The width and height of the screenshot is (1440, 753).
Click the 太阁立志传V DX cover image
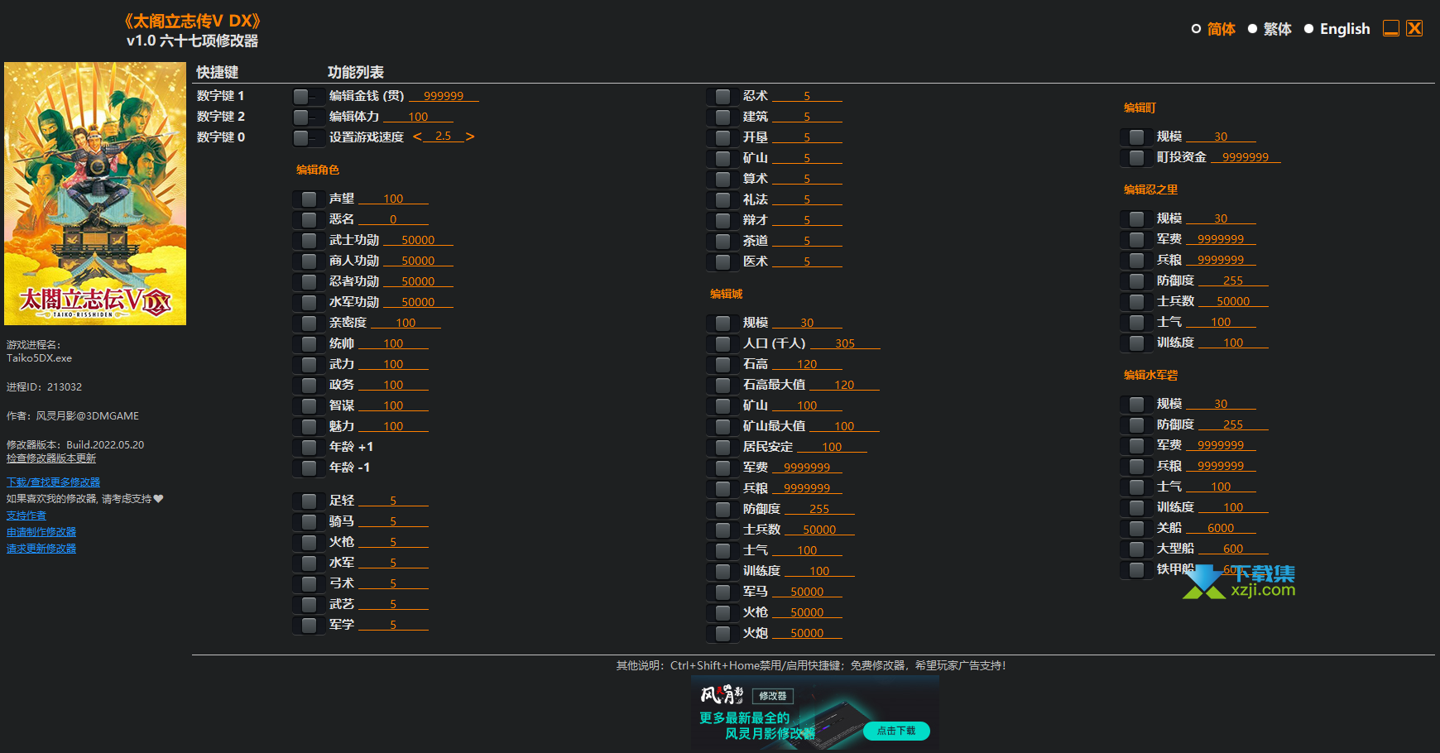tap(95, 194)
